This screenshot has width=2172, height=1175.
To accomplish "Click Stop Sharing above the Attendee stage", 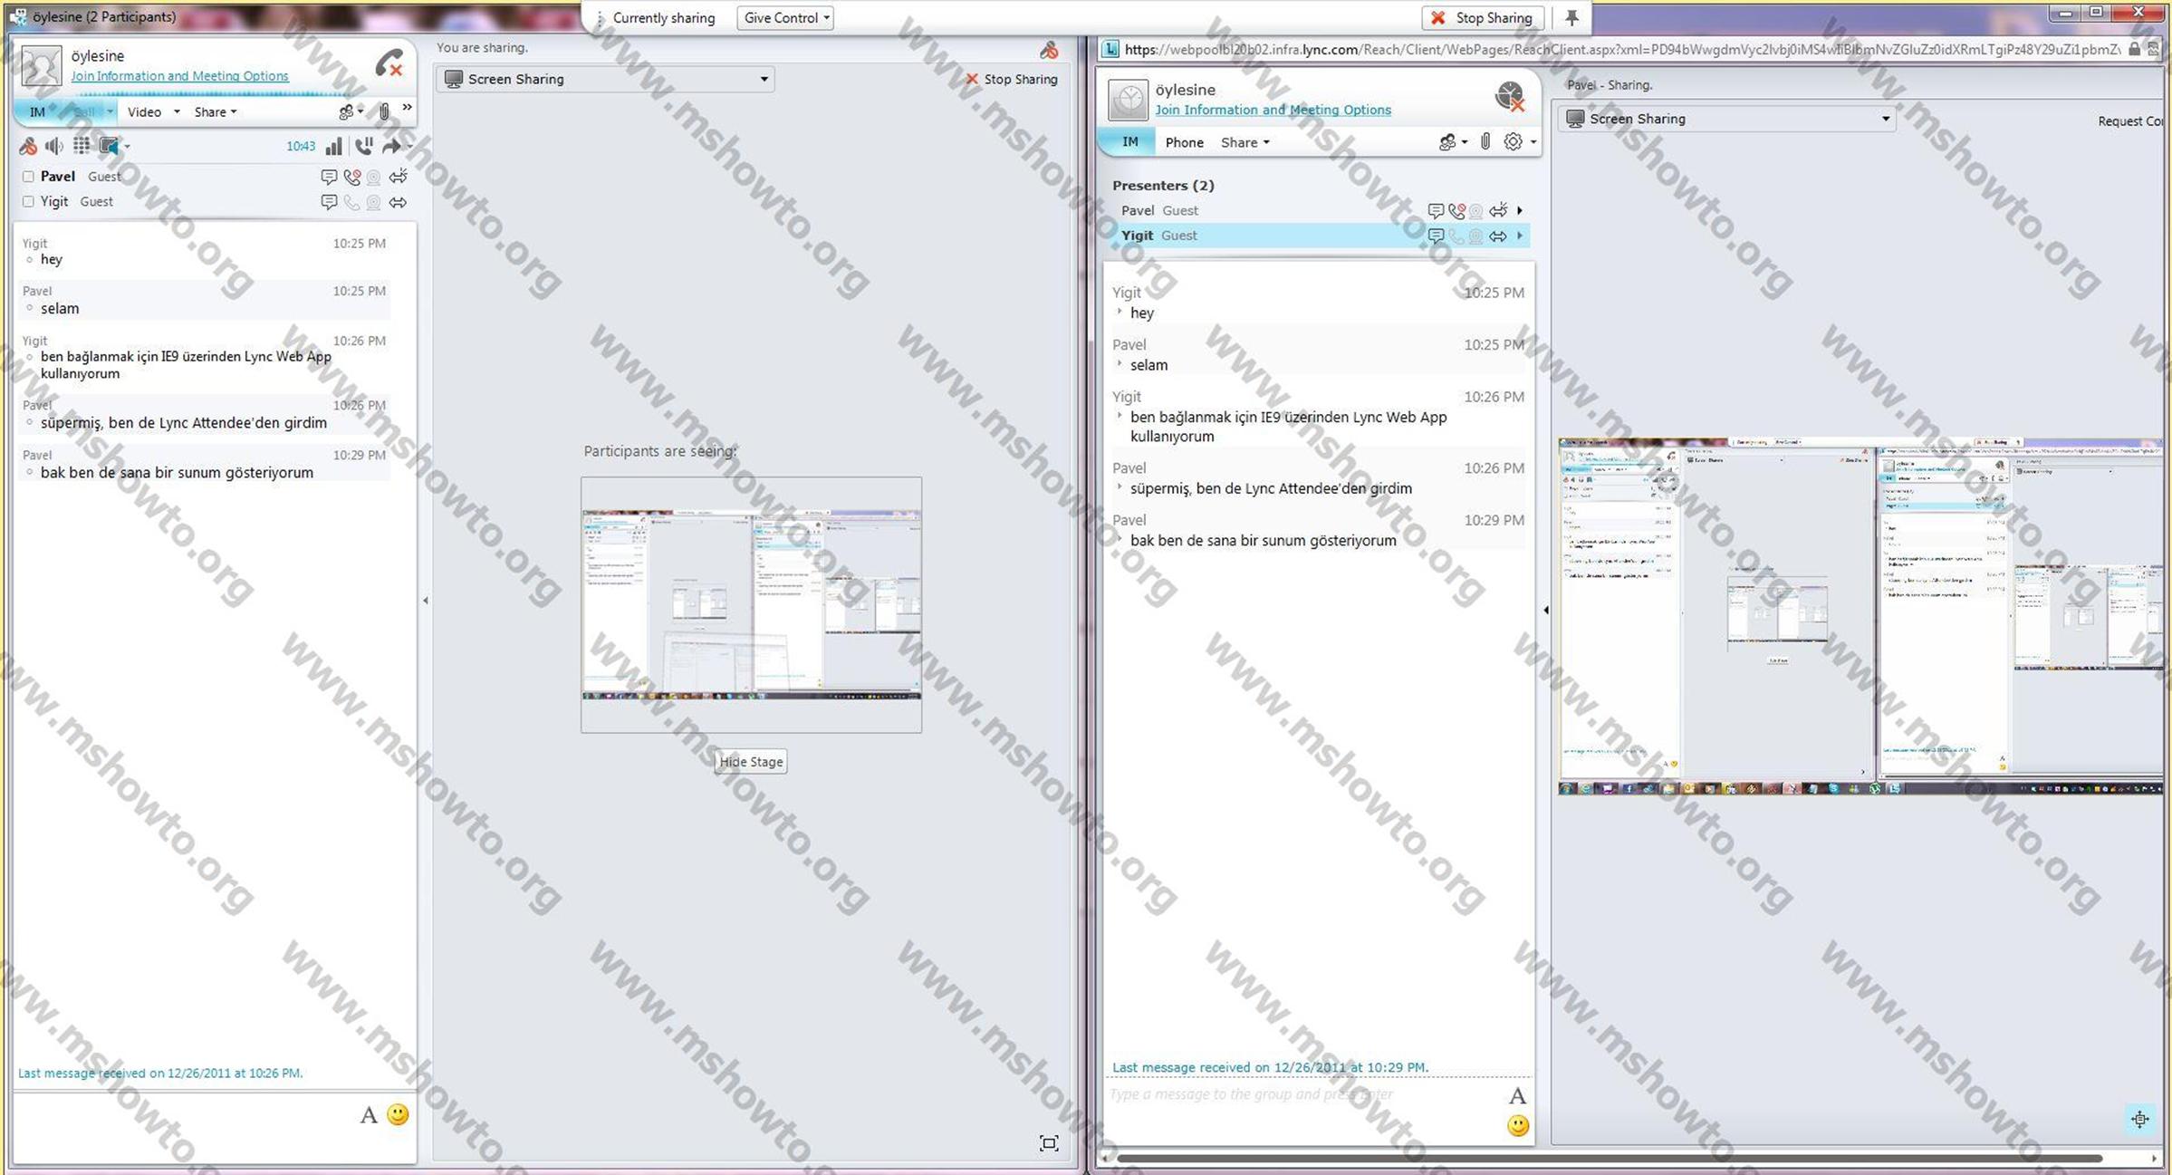I will click(1011, 79).
